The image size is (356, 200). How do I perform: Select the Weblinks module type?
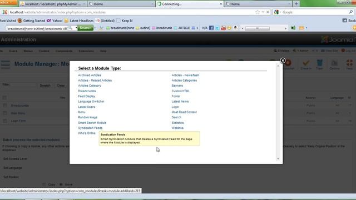[x=177, y=128]
